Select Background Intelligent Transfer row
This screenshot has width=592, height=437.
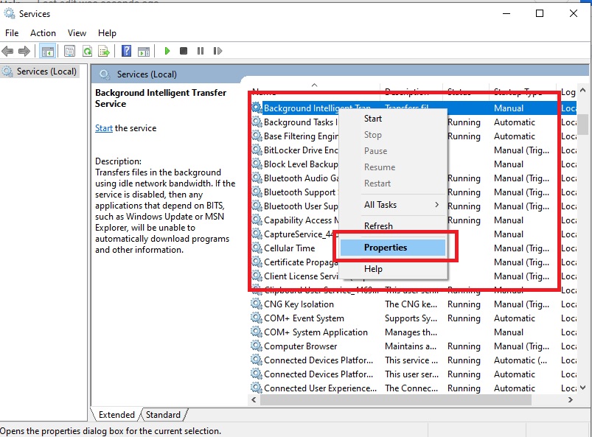pos(413,108)
